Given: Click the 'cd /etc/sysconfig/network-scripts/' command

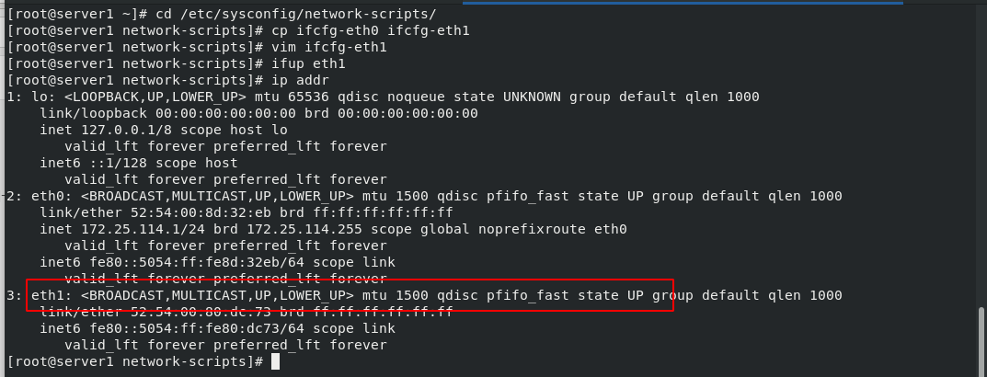Looking at the screenshot, I should (x=288, y=14).
